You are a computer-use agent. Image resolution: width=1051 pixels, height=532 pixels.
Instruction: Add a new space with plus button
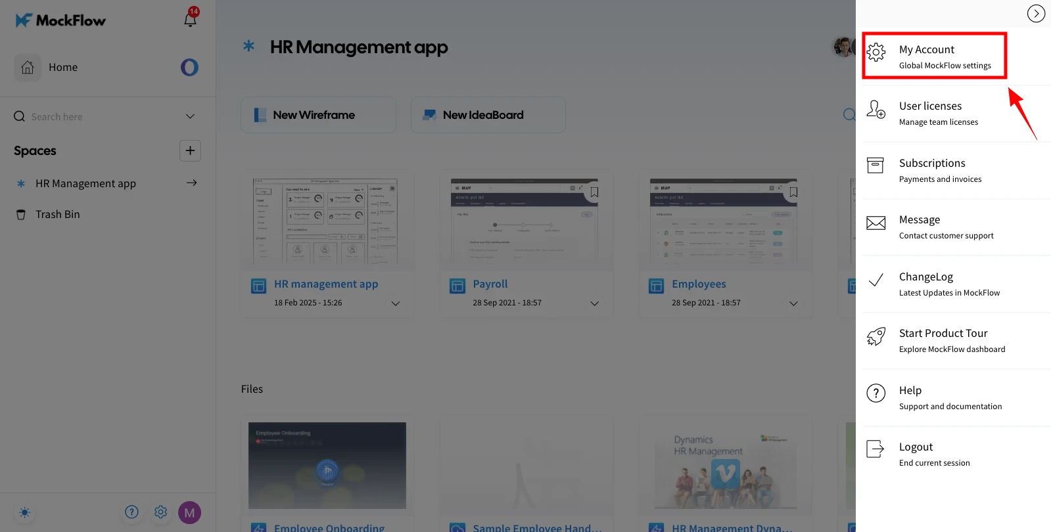[x=190, y=150]
